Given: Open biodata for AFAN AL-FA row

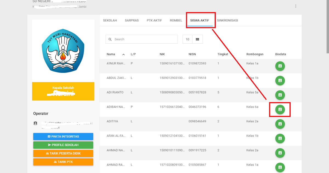Looking at the screenshot, I should tap(280, 138).
